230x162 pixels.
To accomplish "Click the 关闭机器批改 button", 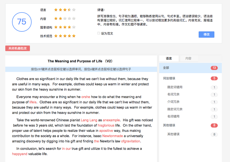I will pos(18,48).
